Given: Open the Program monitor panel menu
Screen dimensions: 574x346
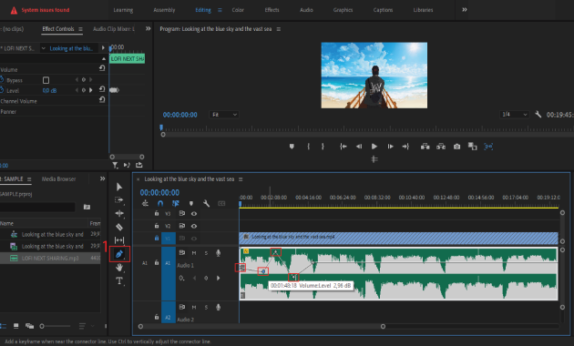Looking at the screenshot, I should click(278, 29).
